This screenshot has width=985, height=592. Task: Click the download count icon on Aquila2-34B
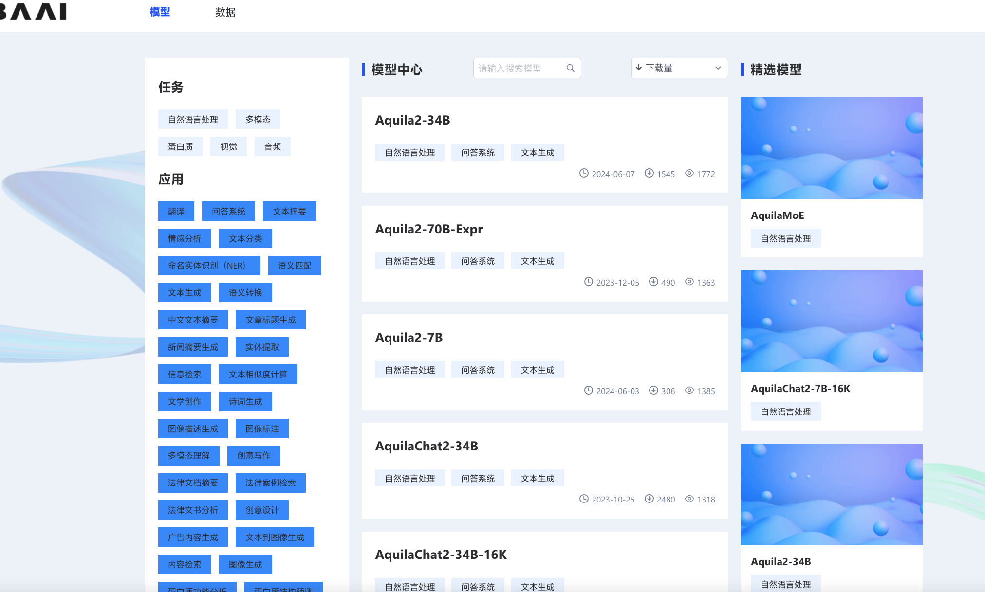point(649,173)
